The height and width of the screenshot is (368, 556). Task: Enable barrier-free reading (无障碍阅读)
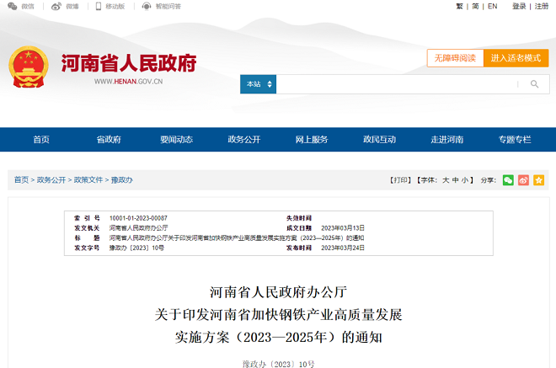455,58
